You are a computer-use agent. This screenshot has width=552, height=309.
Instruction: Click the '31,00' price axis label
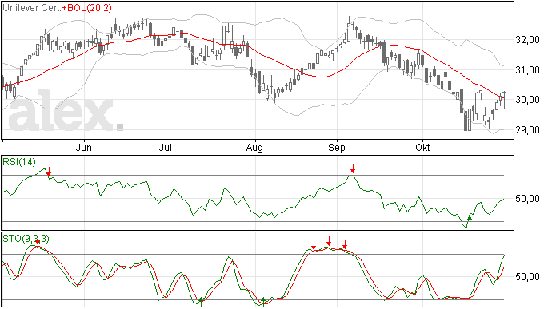tap(527, 70)
